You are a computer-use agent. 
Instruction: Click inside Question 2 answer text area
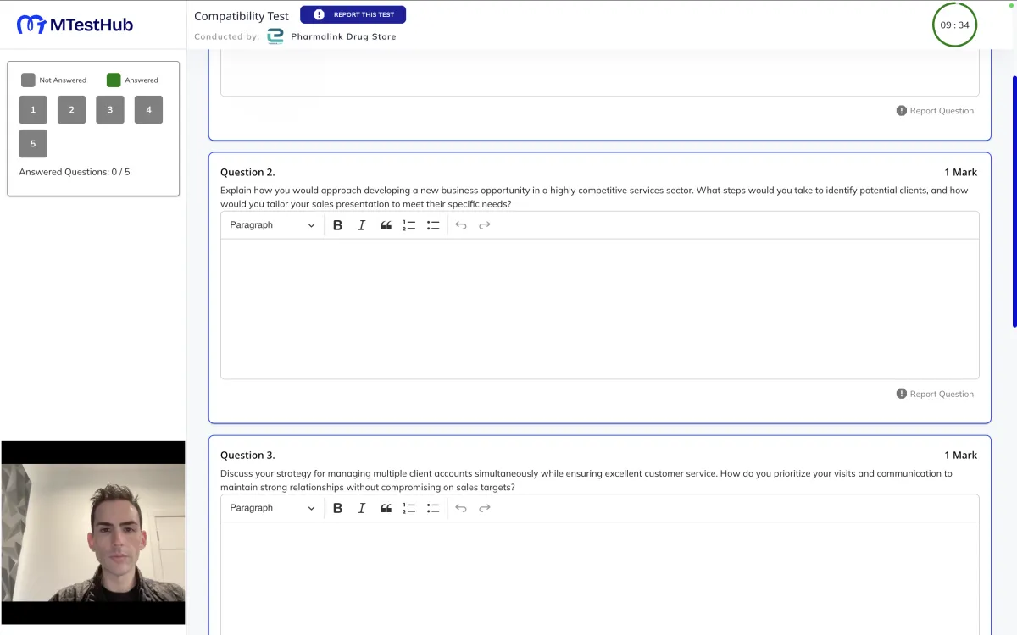pyautogui.click(x=600, y=309)
